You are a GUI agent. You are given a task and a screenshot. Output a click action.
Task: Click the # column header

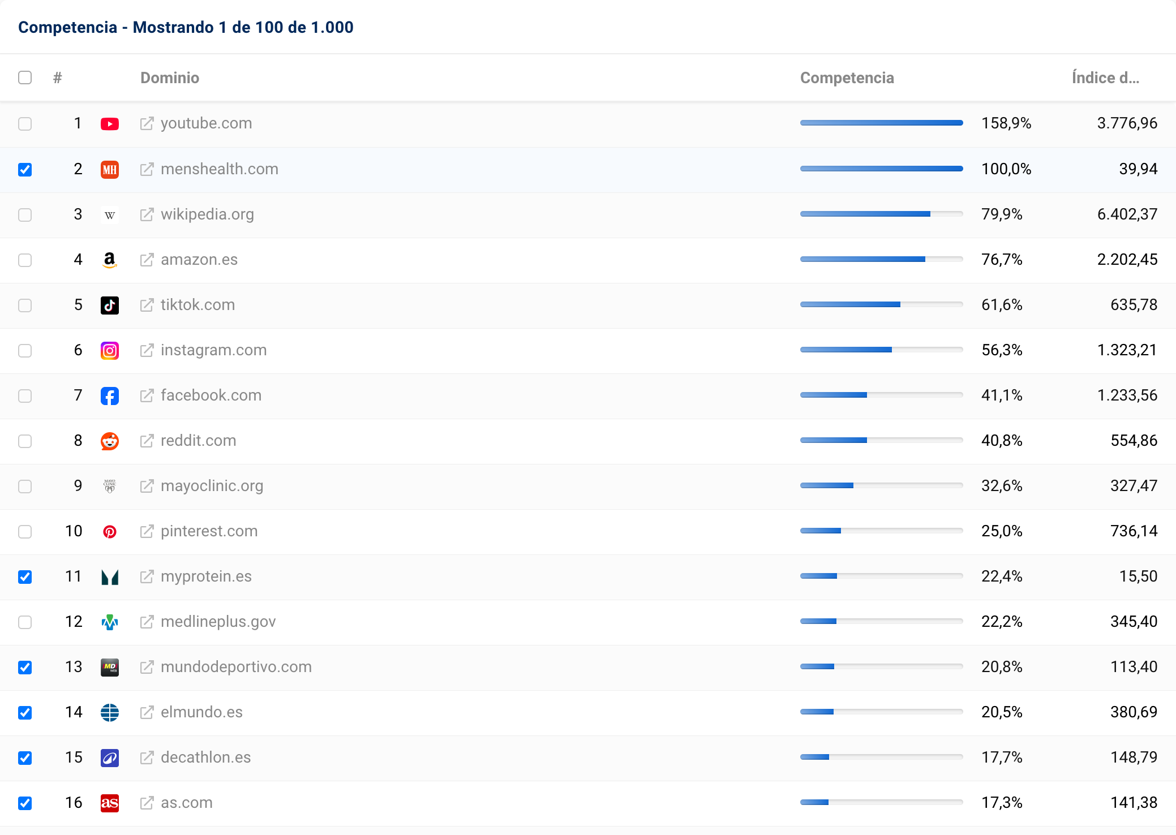[x=57, y=78]
